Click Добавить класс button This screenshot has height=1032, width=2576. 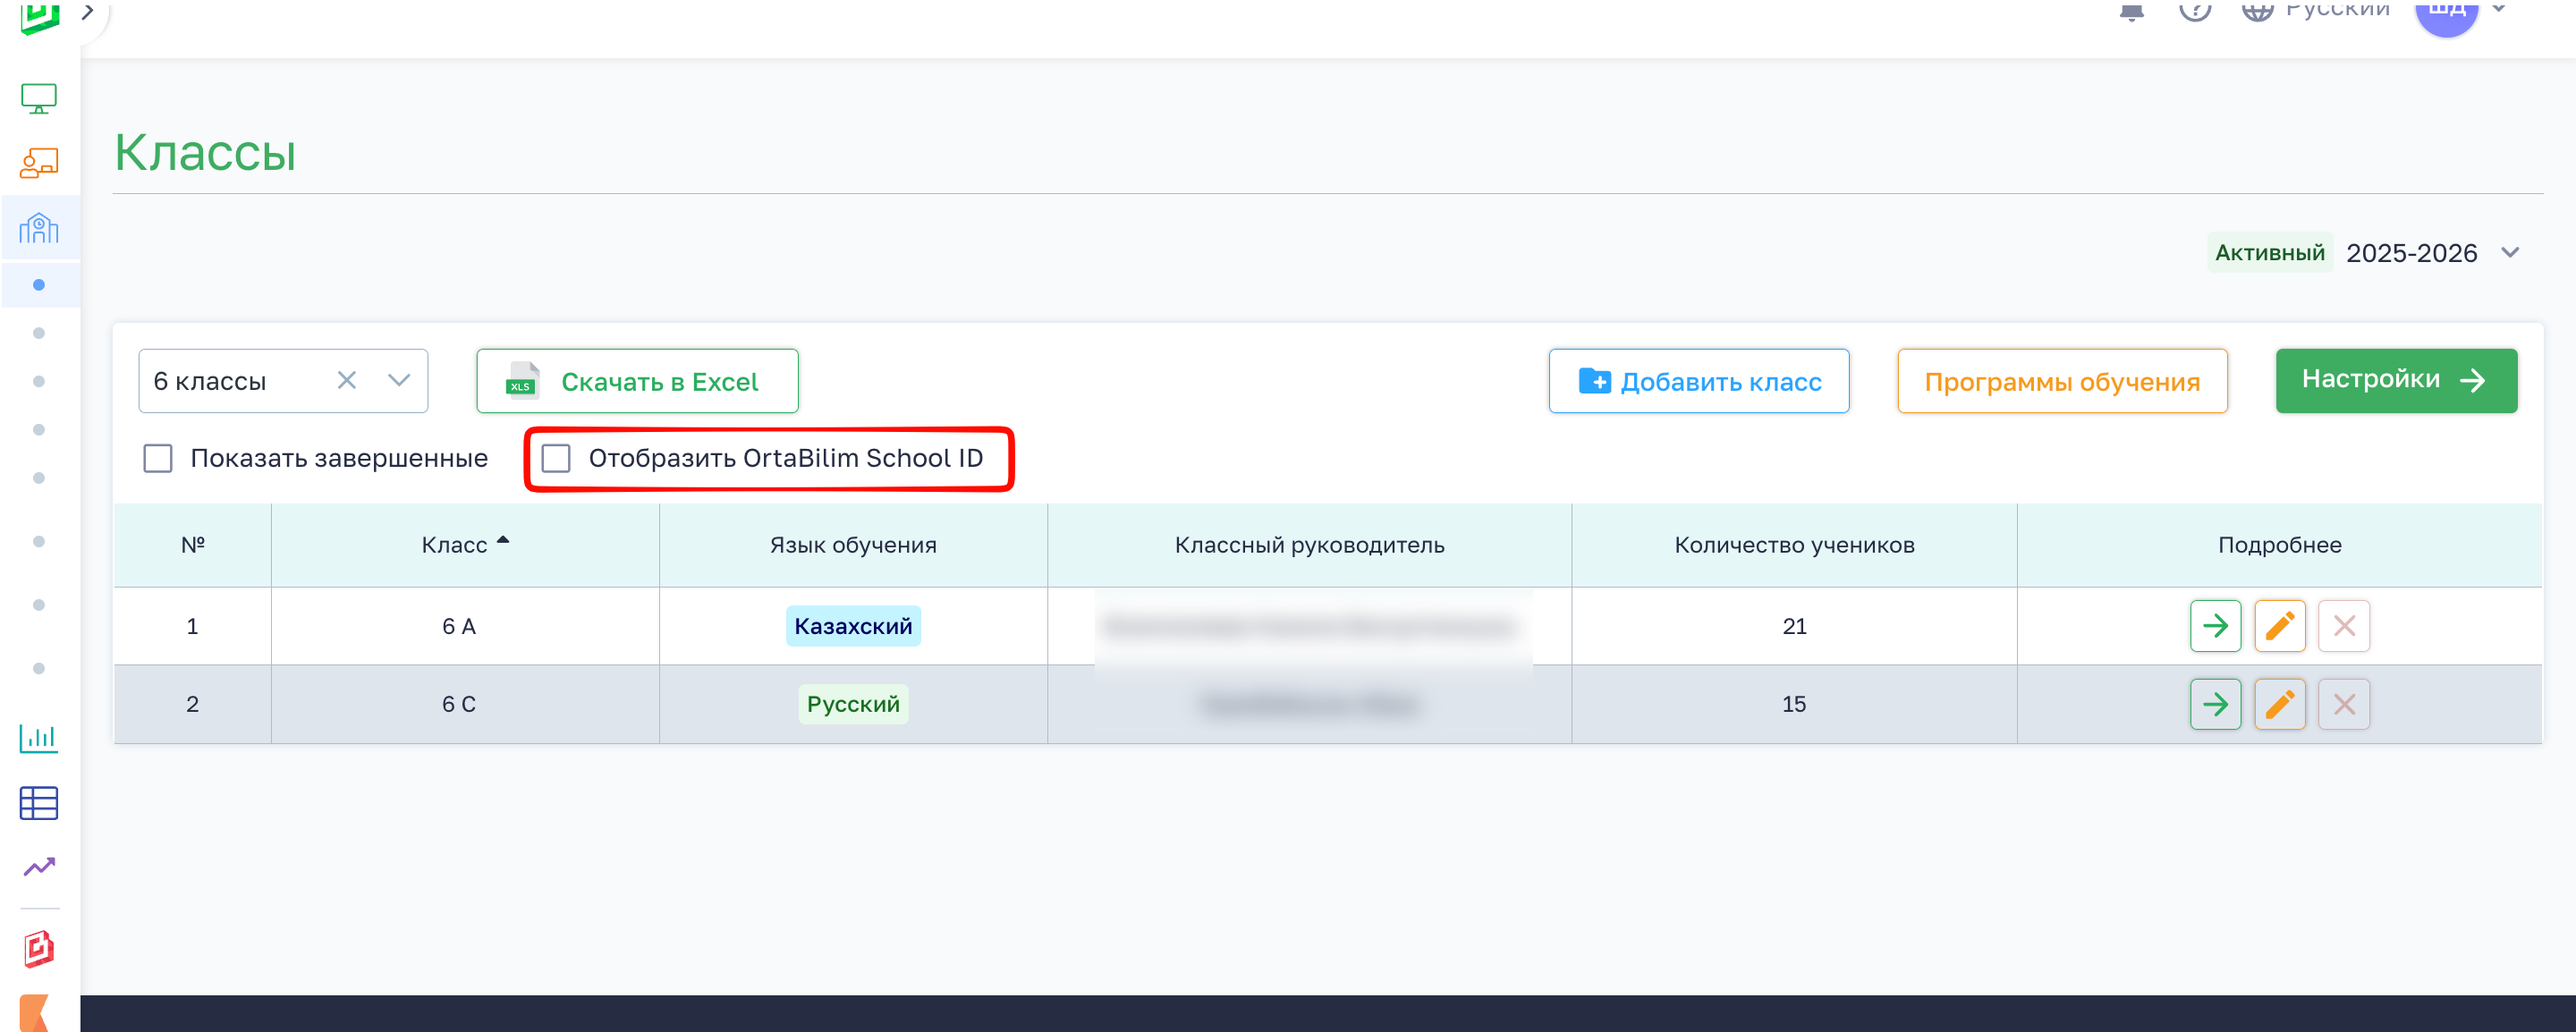(x=1698, y=381)
